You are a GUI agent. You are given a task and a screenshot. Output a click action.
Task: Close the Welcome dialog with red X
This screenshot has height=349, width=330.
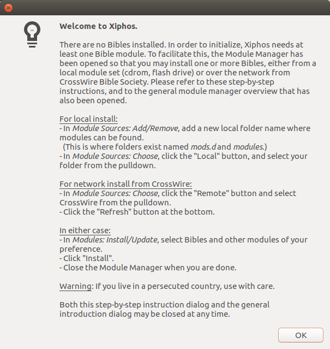(8, 8)
